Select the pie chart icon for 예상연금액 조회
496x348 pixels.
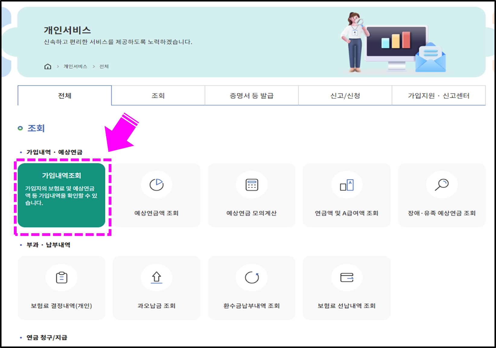point(156,185)
